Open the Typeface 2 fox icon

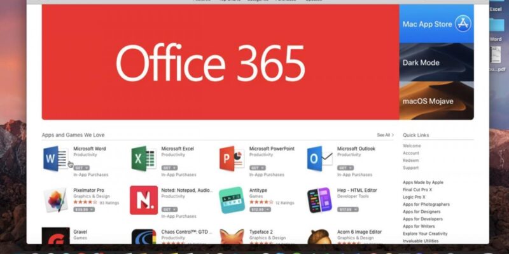point(232,236)
